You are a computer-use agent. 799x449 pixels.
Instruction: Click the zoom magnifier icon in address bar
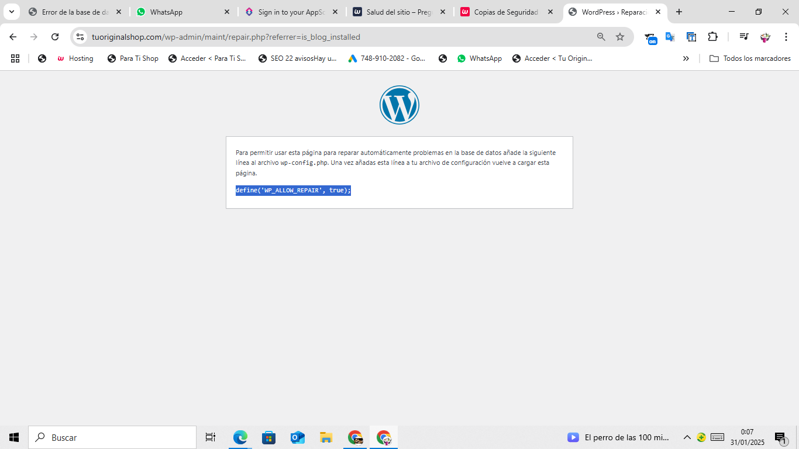[601, 37]
